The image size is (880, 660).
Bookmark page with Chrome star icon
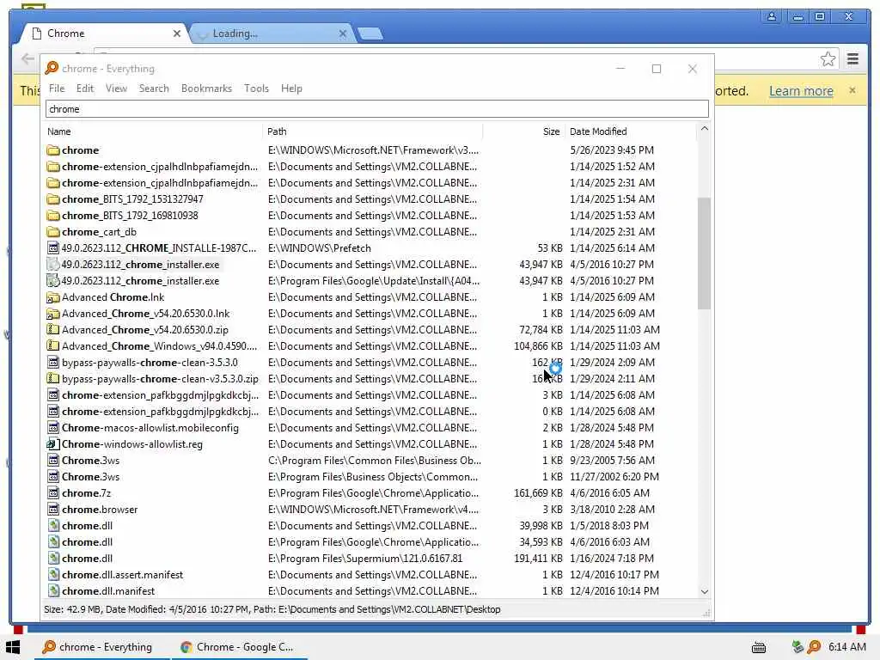tap(828, 59)
